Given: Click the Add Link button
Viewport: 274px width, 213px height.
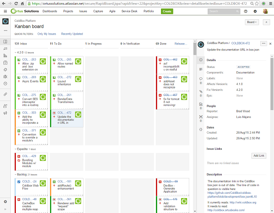Looking at the screenshot, I should (259, 156).
